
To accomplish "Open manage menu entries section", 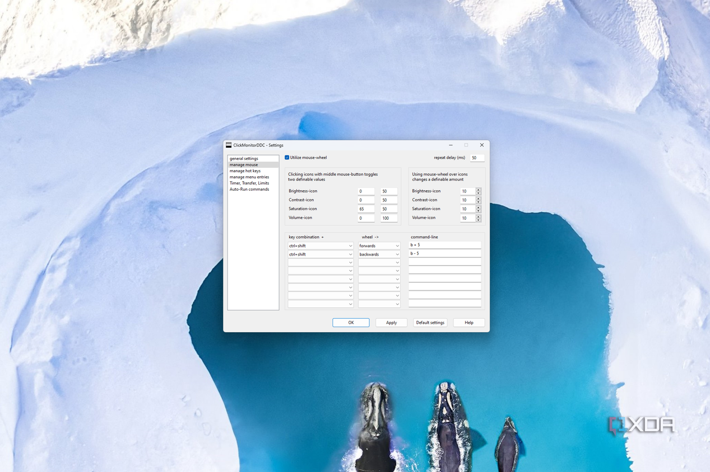I will (x=253, y=177).
